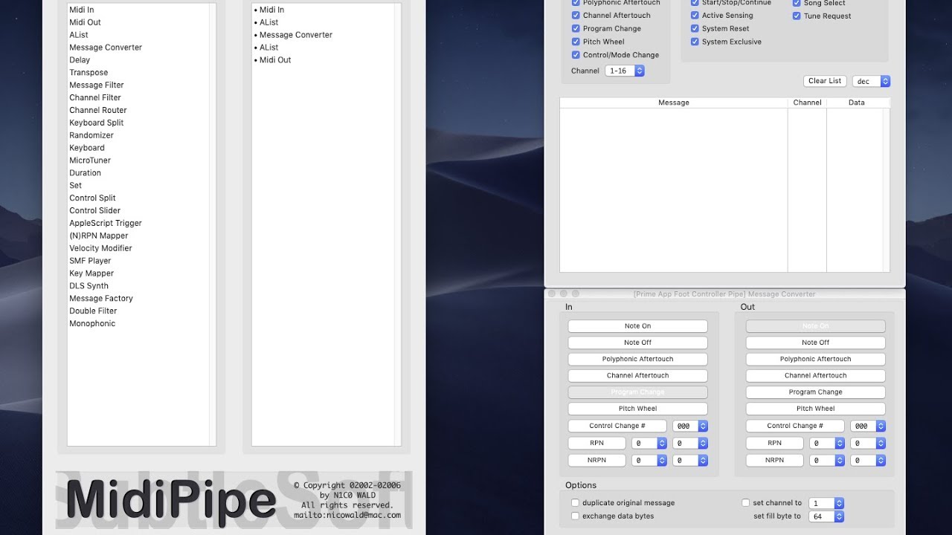This screenshot has width=952, height=535.
Task: Open In section Control Change number dropdown
Action: click(x=690, y=427)
